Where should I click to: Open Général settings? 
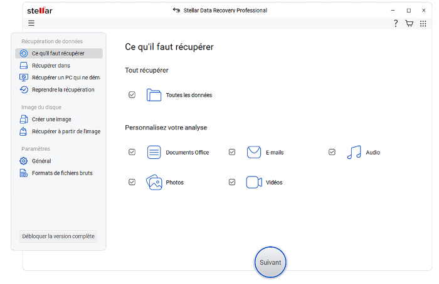coord(59,161)
